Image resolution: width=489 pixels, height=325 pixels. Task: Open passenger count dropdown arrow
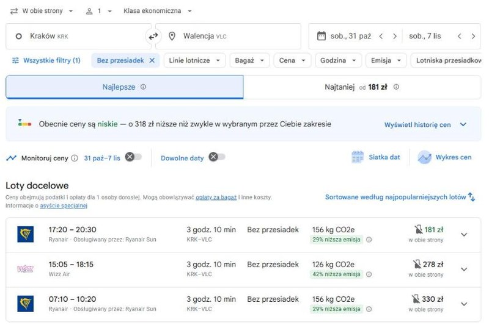point(110,11)
